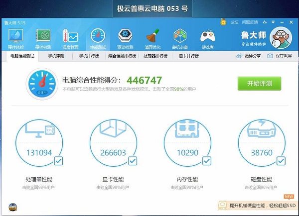
Task: Click the green 开始评测 button
Action: [x=259, y=84]
